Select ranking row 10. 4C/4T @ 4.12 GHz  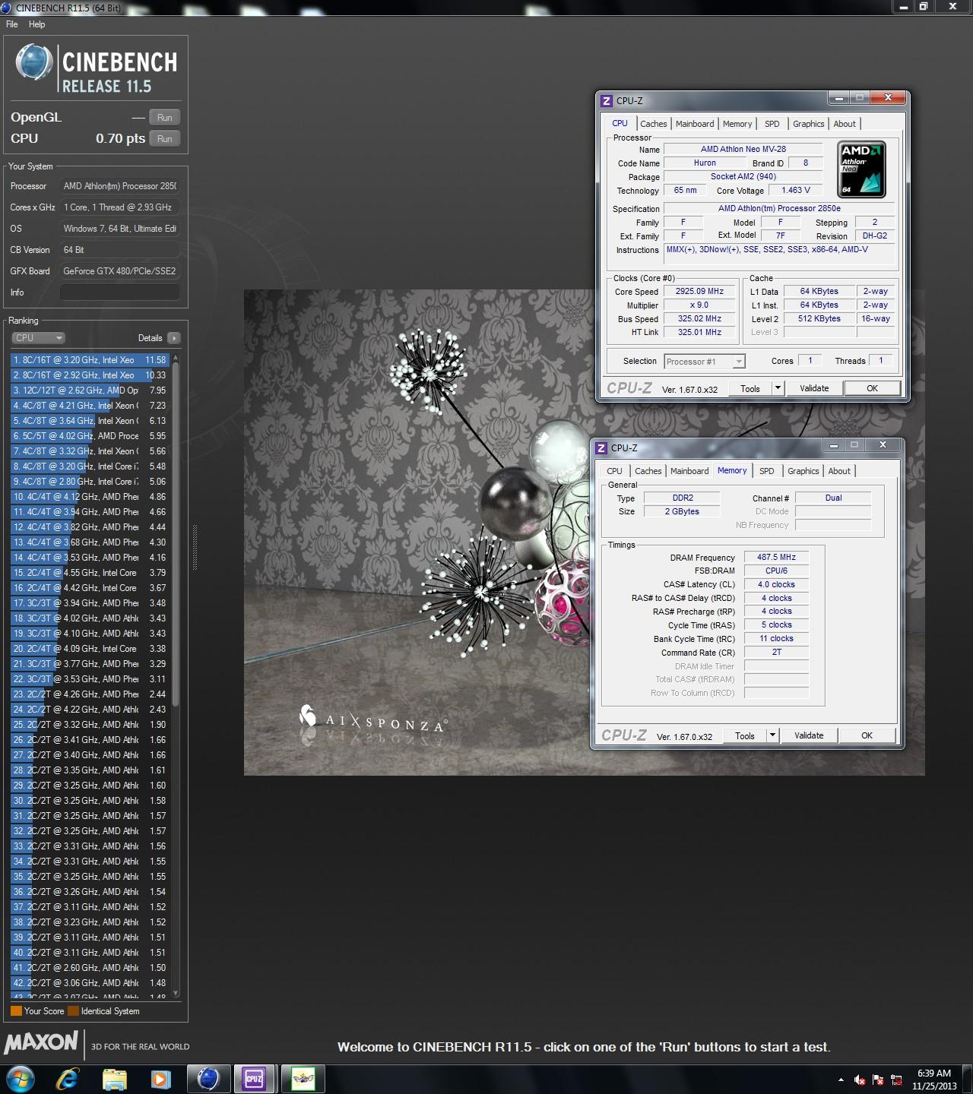click(90, 497)
